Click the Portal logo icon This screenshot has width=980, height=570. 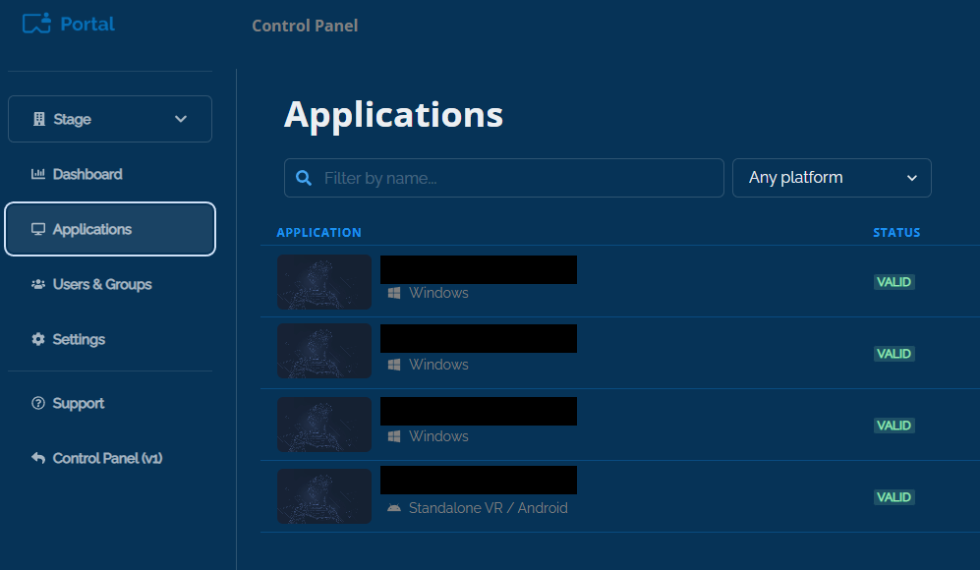(x=36, y=24)
